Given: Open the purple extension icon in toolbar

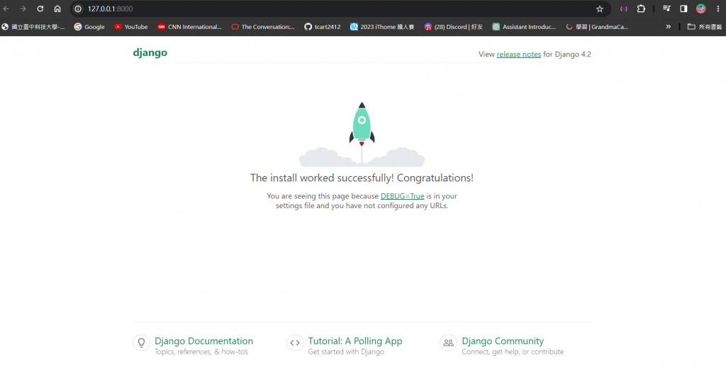Looking at the screenshot, I should 624,8.
